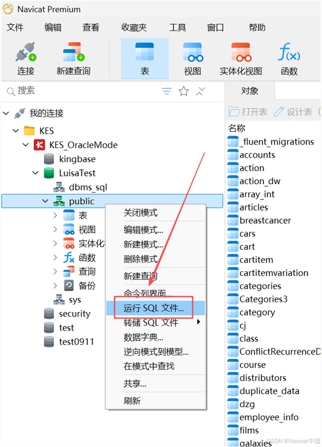The height and width of the screenshot is (447, 322).
Task: Click the KES folder icon
Action: [x=29, y=131]
